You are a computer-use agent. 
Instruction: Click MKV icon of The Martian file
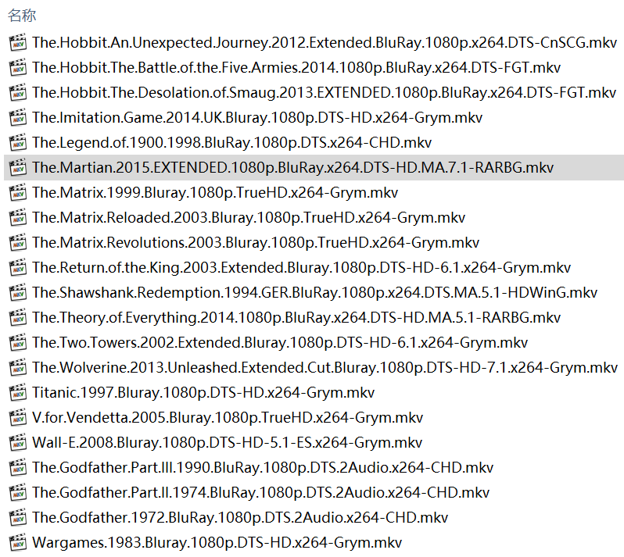coord(18,168)
